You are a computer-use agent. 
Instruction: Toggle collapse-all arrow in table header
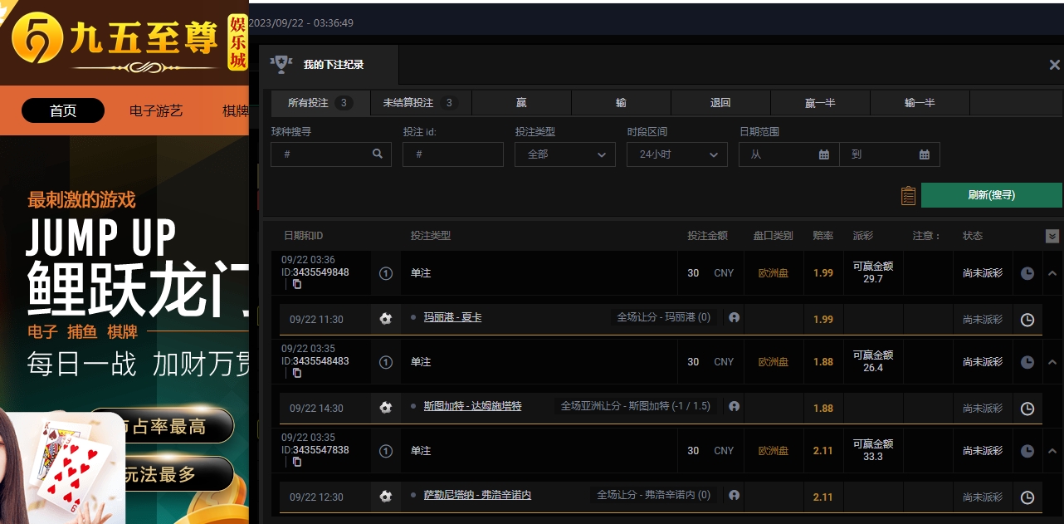click(1052, 236)
